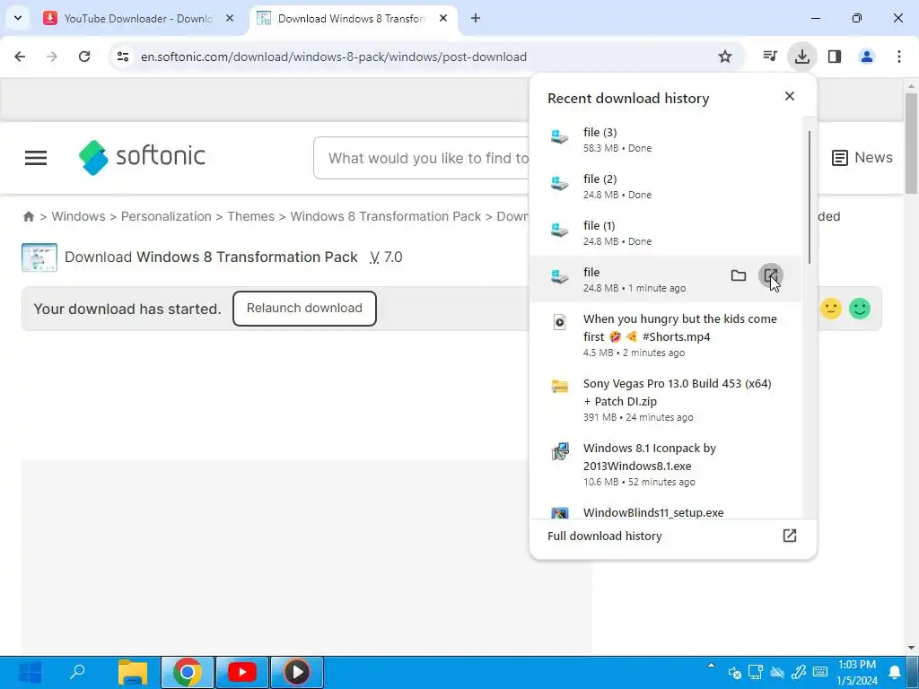This screenshot has height=689, width=919.
Task: Click the browser forward arrow
Action: pyautogui.click(x=51, y=57)
